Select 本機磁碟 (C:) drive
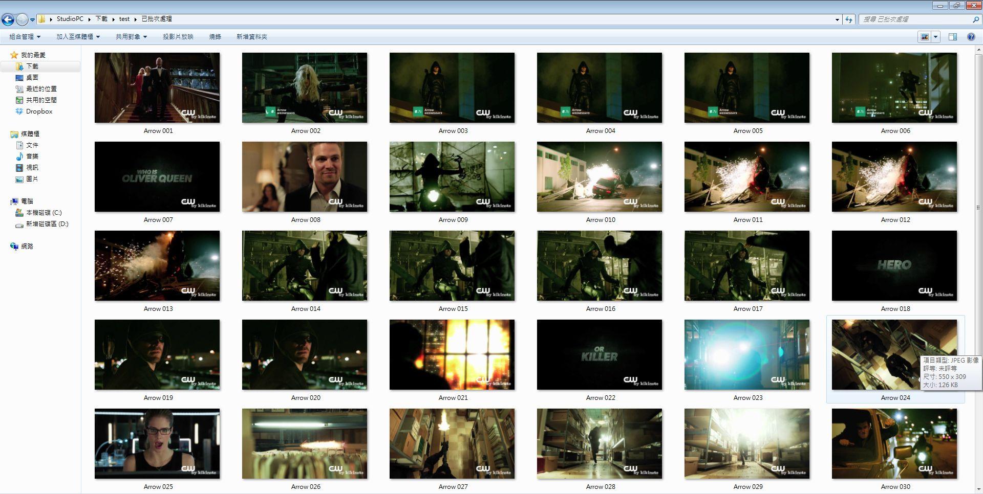983x494 pixels. [44, 213]
